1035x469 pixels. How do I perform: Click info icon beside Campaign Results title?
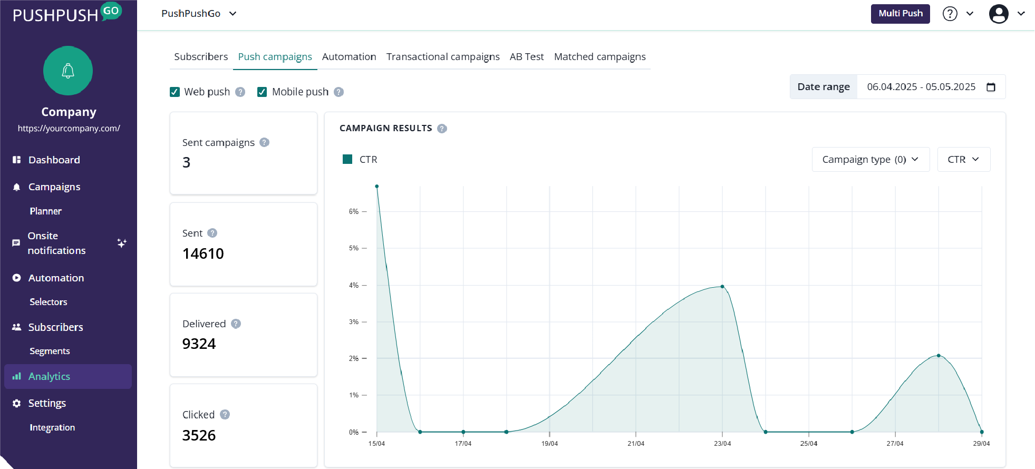(442, 129)
